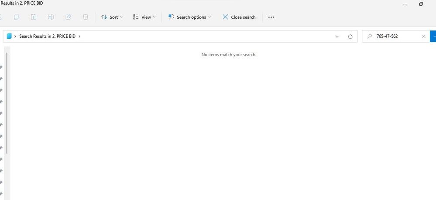This screenshot has width=436, height=200.
Task: Restore down the File Explorer window
Action: [421, 4]
